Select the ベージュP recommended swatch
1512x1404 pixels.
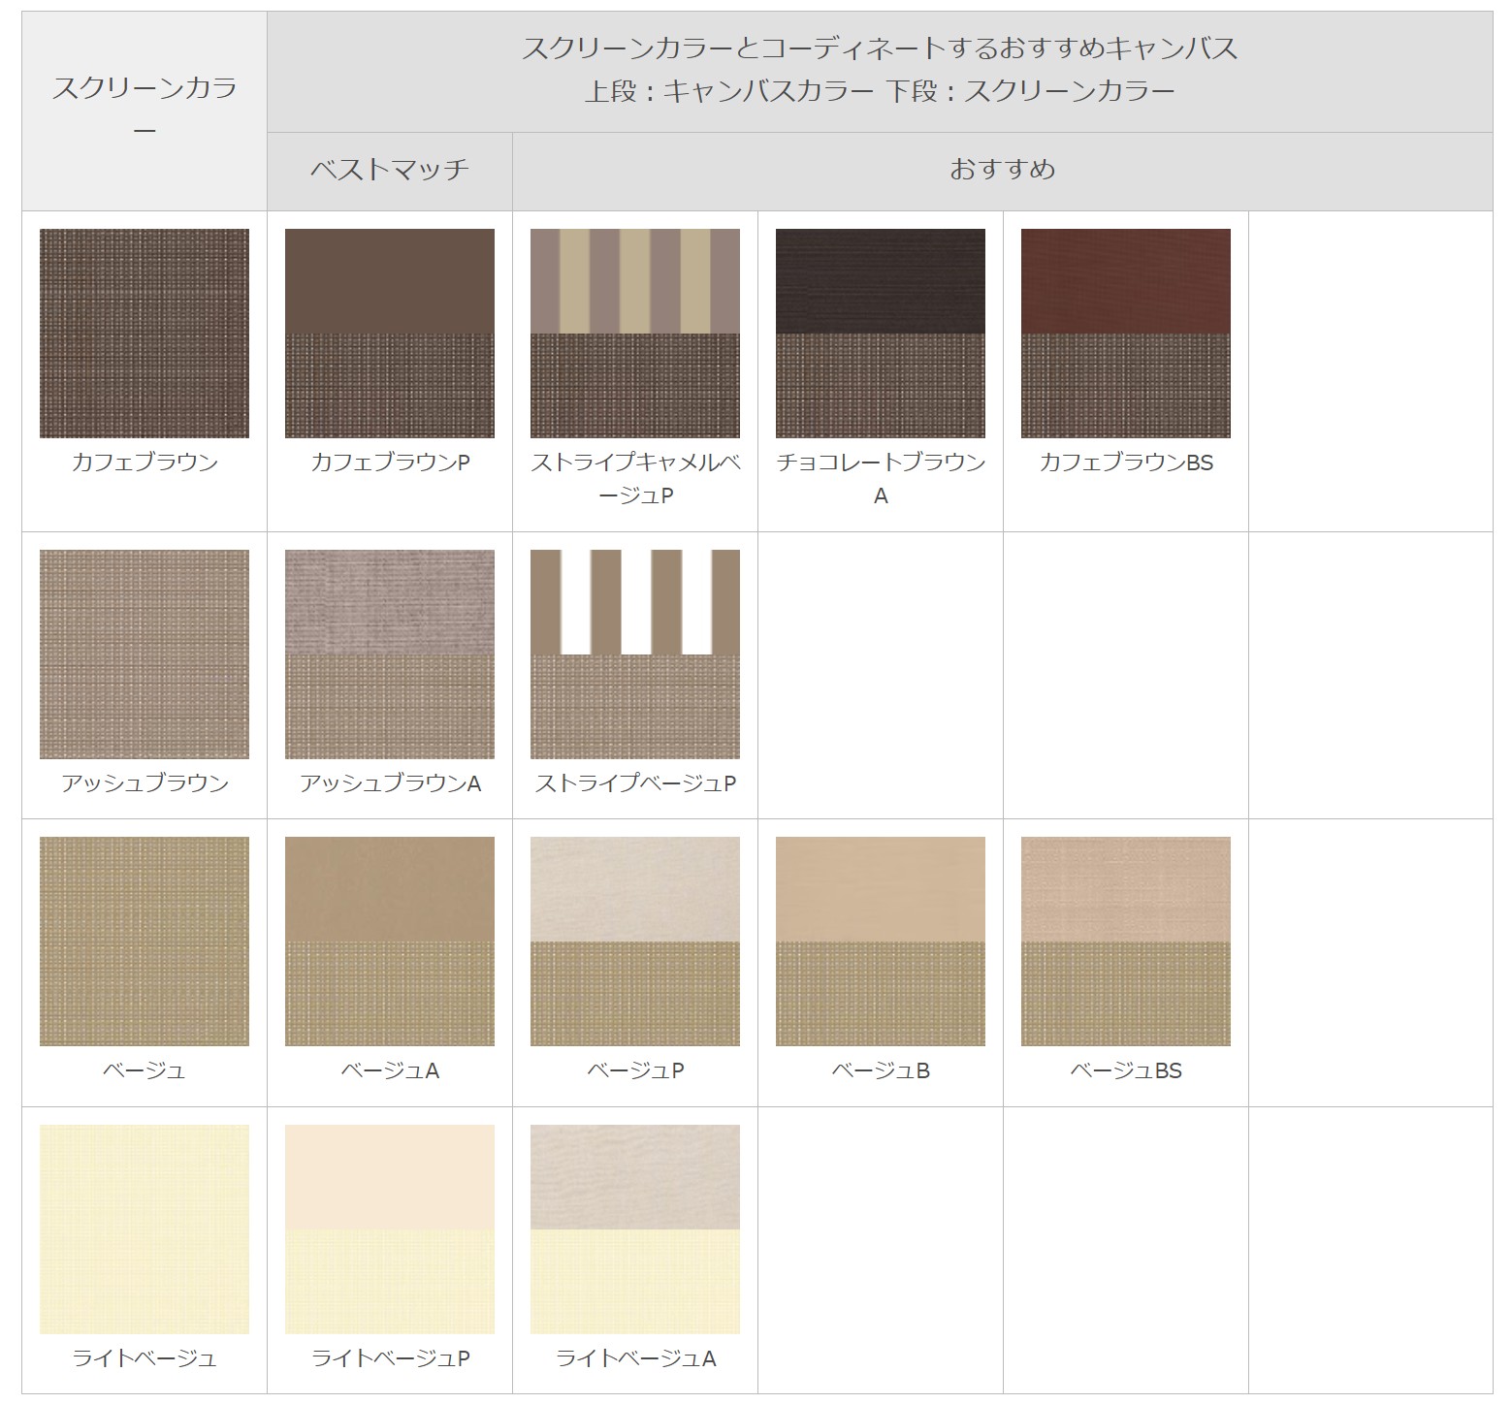pos(634,941)
